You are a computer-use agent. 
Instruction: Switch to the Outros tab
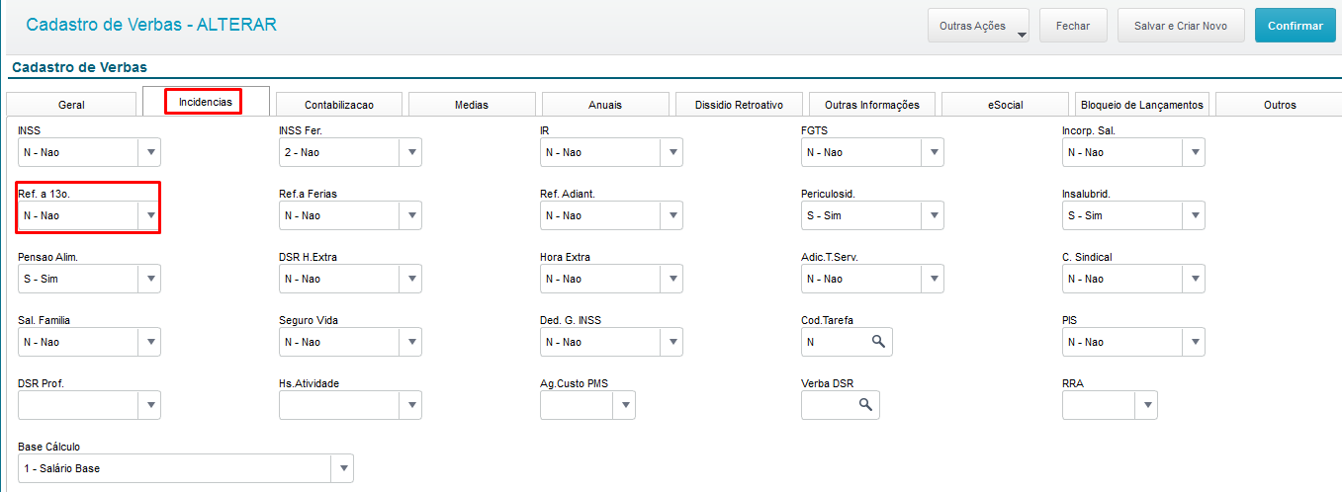click(1279, 105)
